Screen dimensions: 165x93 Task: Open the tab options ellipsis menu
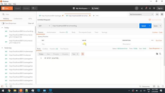(x=97, y=16)
